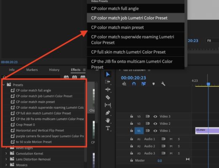Select the Razor tool
219x168 pixels.
point(108,97)
